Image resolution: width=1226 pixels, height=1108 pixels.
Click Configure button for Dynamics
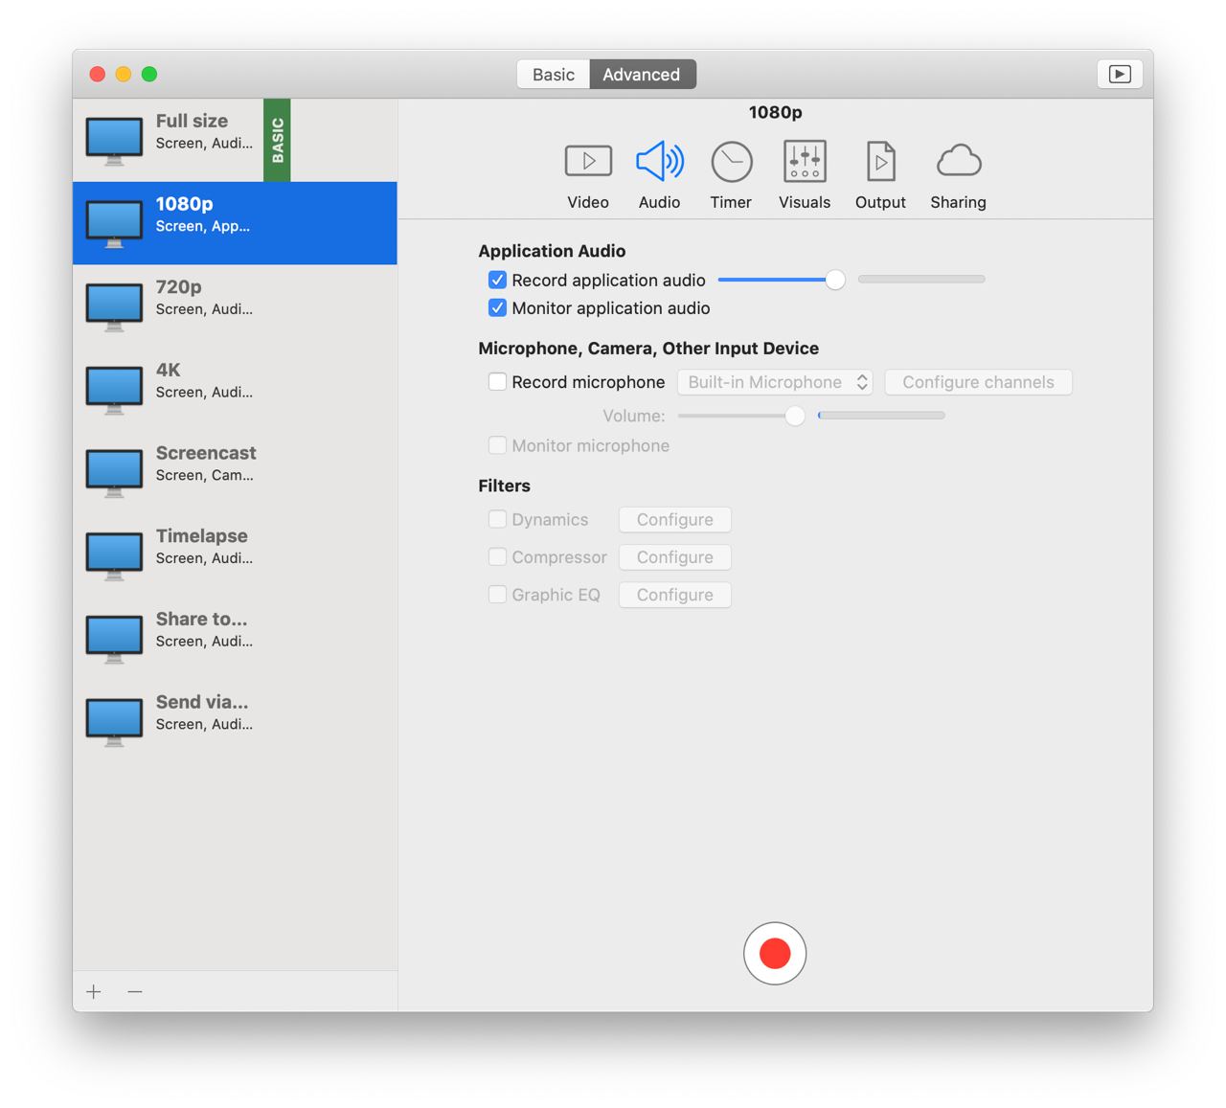pyautogui.click(x=675, y=519)
